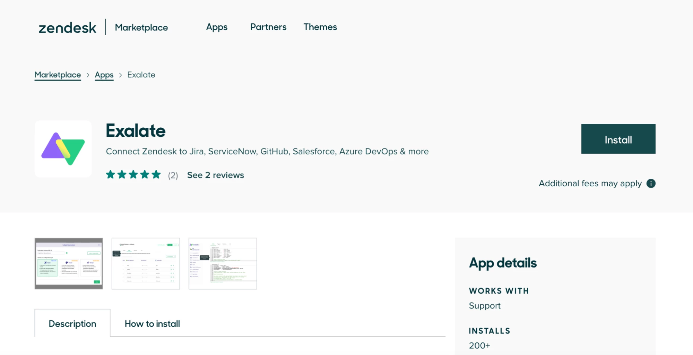The image size is (693, 355).
Task: Click the Exalate breadcrumb text
Action: pos(141,75)
